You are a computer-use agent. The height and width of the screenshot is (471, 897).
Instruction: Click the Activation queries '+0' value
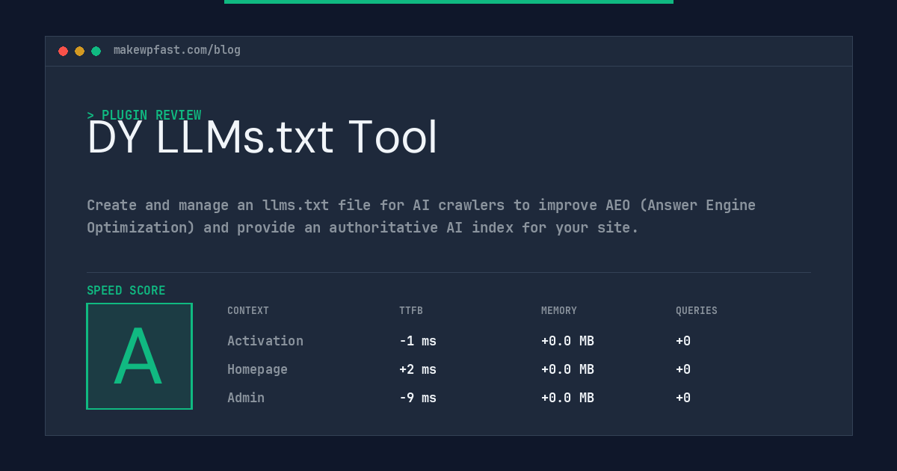click(x=683, y=341)
